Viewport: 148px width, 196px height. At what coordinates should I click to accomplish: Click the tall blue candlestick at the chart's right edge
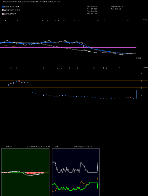point(136,94)
